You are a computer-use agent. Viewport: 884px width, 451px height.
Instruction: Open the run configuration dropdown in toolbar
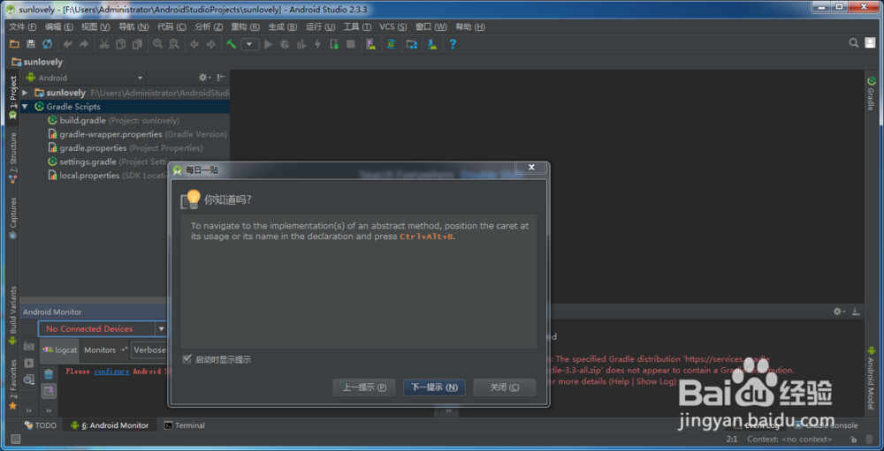point(250,44)
